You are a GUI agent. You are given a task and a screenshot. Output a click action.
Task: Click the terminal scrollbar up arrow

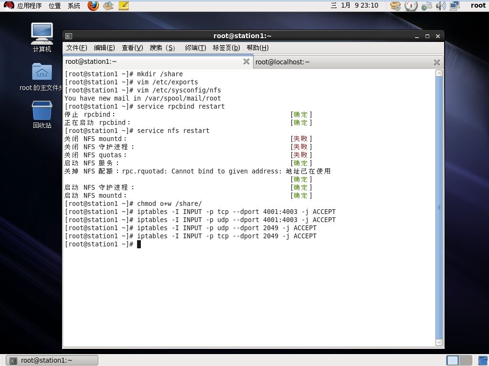[x=439, y=73]
